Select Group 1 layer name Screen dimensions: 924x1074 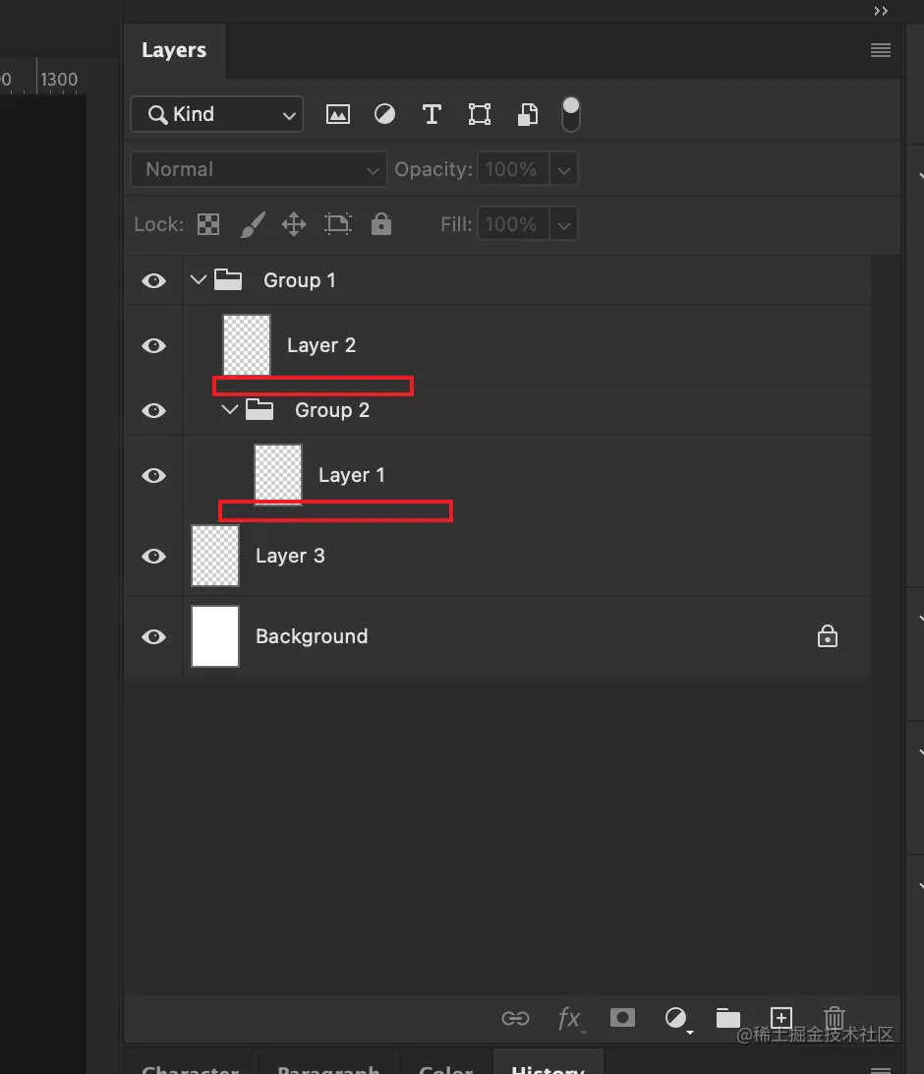coord(300,281)
